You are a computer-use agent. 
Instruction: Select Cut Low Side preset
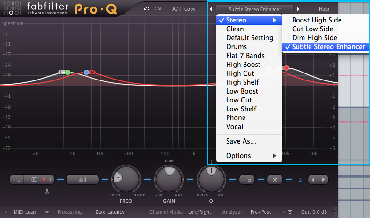coord(326,29)
